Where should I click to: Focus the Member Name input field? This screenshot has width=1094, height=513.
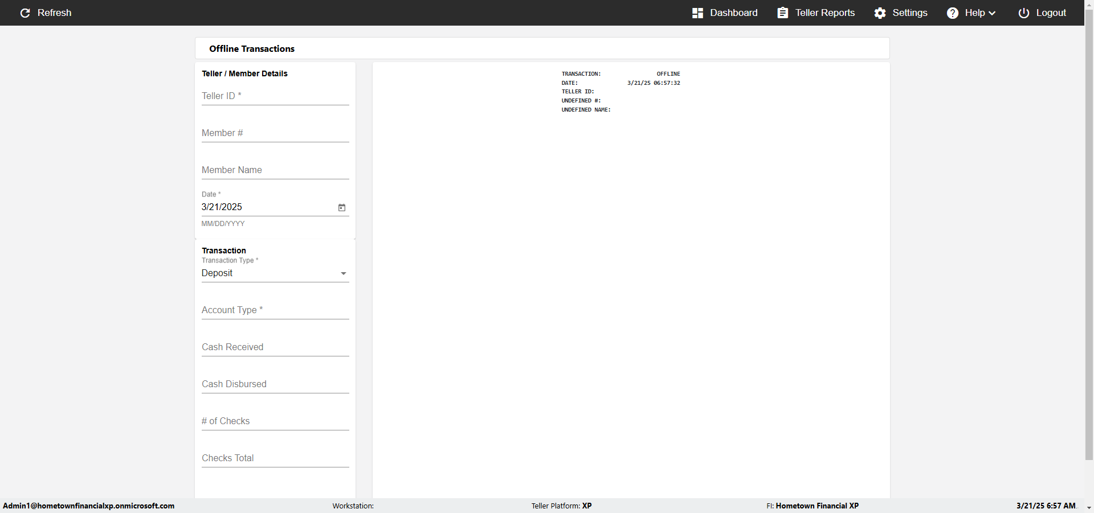[x=275, y=170]
